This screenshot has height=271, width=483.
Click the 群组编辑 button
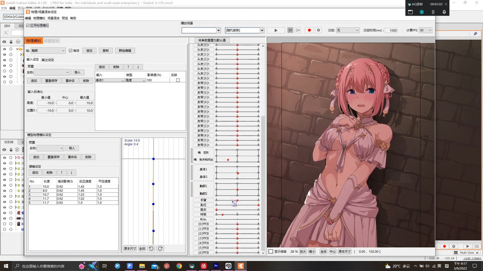point(124,51)
